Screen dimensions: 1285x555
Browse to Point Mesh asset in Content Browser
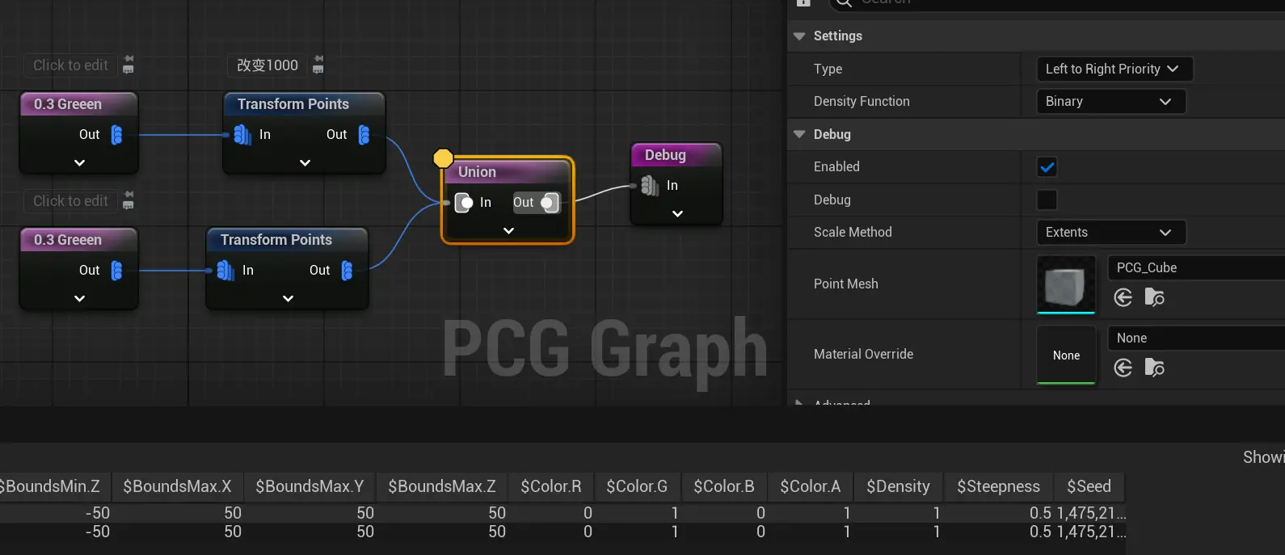pyautogui.click(x=1155, y=298)
